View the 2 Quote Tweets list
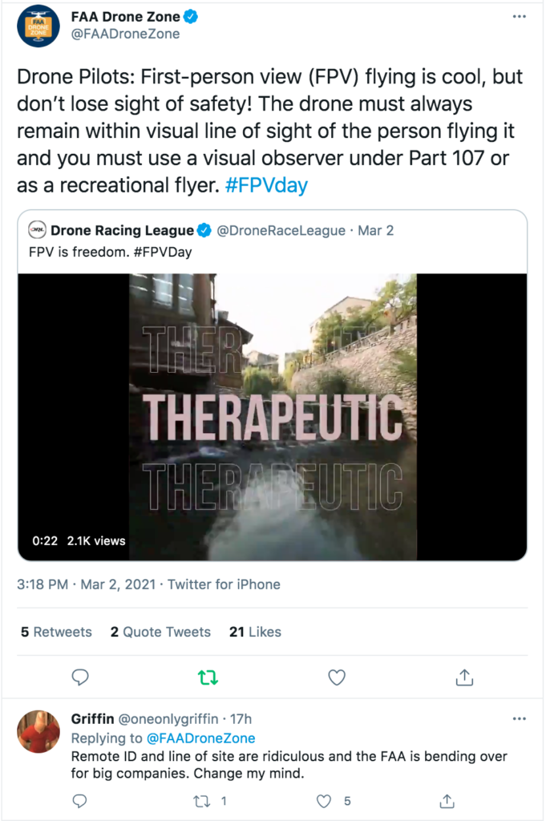The width and height of the screenshot is (546, 821). tap(160, 632)
